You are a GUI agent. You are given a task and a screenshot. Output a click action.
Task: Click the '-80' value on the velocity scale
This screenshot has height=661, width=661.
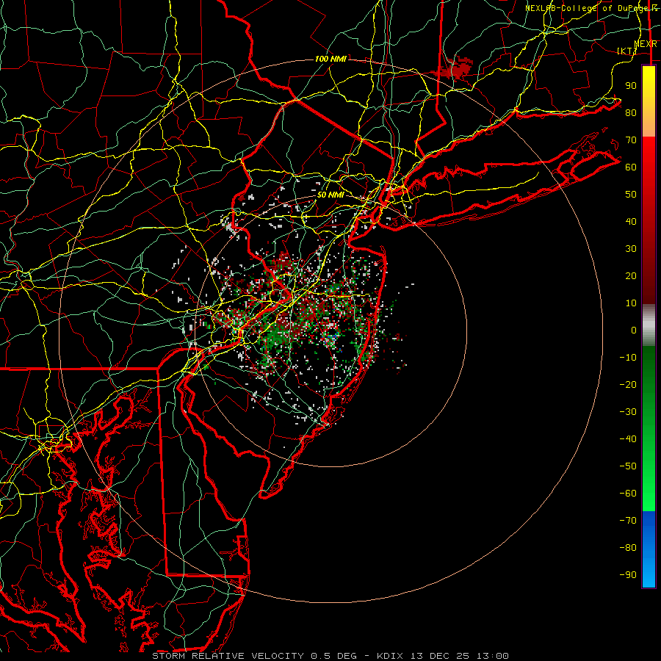[628, 548]
